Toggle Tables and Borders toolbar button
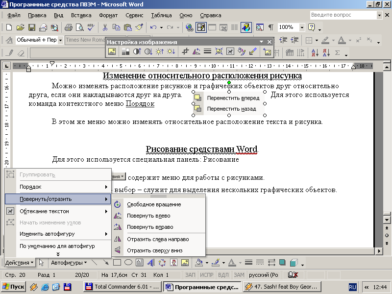 201,27
